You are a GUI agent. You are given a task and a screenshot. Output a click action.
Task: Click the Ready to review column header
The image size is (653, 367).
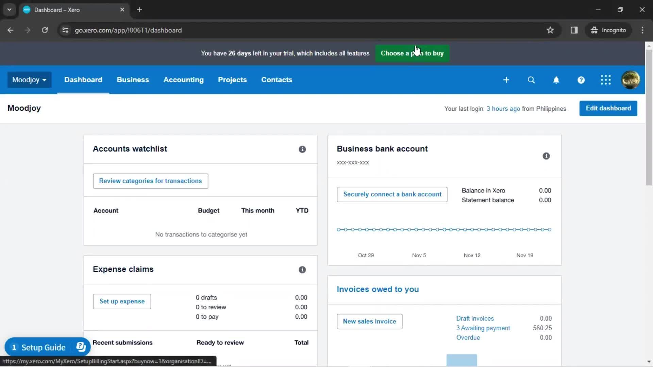coord(220,343)
